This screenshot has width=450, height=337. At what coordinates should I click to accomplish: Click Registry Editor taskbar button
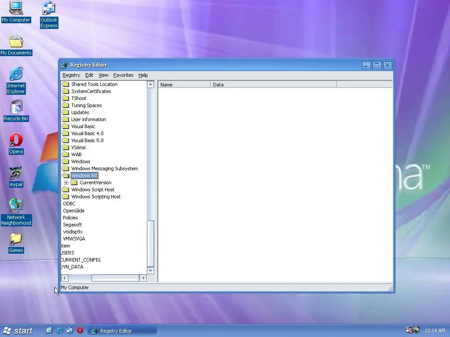click(123, 331)
